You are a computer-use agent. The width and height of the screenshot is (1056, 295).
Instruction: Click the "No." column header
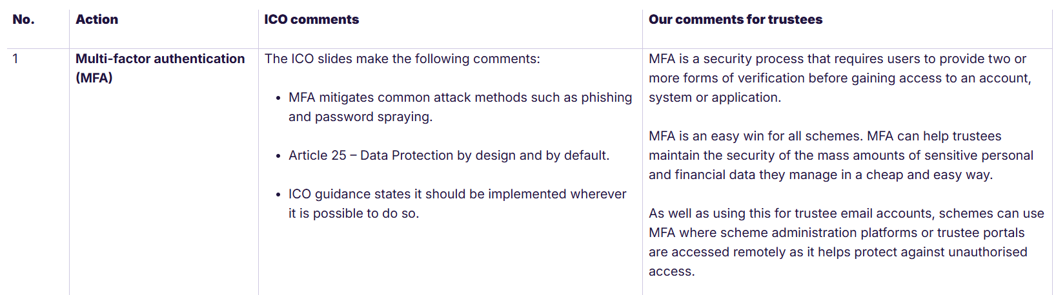pyautogui.click(x=23, y=20)
